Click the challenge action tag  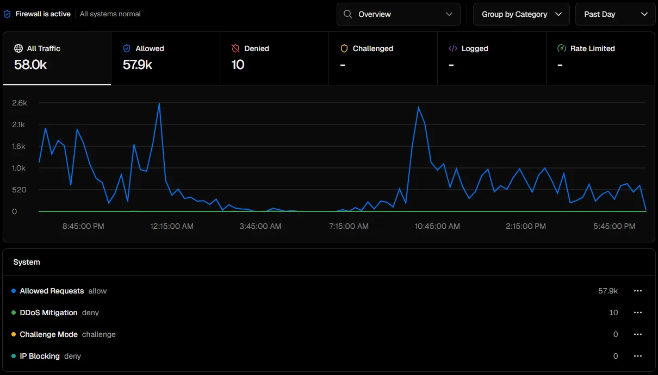(99, 334)
